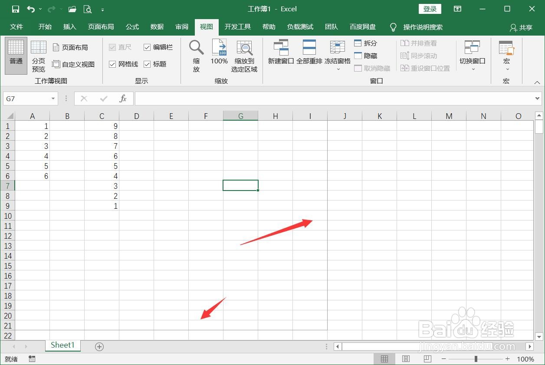Expand the 宏 macros dropdown
This screenshot has height=365, width=545.
(506, 69)
